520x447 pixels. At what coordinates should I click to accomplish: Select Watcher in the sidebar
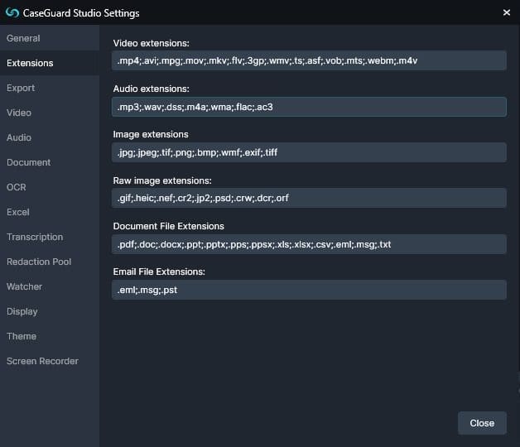[50, 287]
